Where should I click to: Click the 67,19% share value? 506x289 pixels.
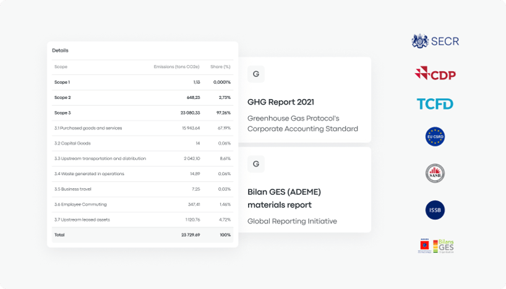pos(225,128)
